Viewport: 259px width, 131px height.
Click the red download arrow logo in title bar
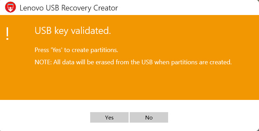(x=10, y=7)
